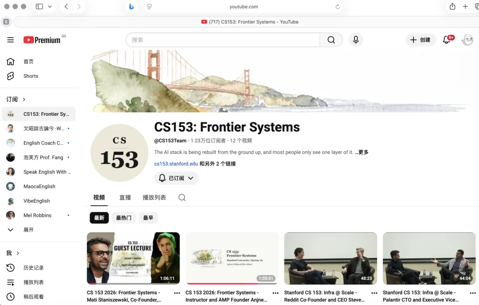Expand channel description with ...更多
The height and width of the screenshot is (305, 479).
(362, 152)
